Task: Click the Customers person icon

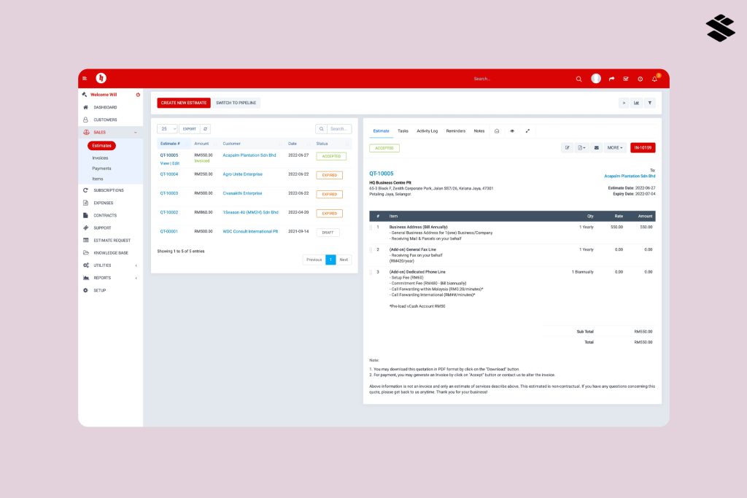Action: [86, 120]
